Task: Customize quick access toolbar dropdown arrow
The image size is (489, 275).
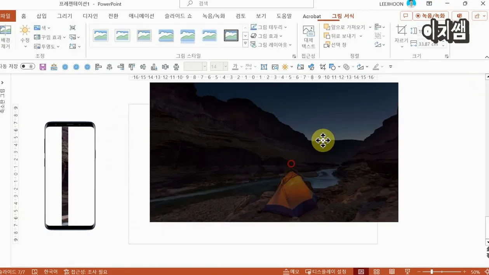Action: tap(390, 67)
